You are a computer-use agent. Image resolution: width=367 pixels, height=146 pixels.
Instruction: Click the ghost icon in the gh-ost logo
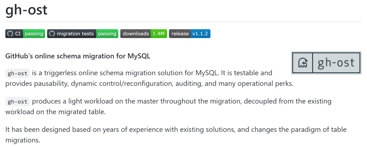pyautogui.click(x=302, y=63)
